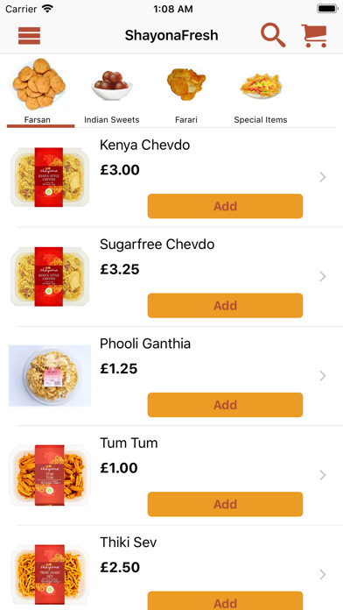
Task: View Phooli Ganthia product photo
Action: [x=50, y=376]
